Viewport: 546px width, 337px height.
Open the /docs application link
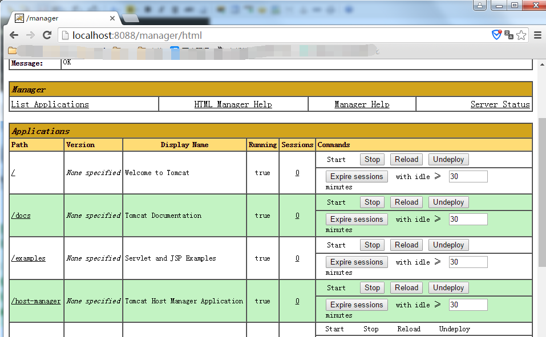pos(21,216)
